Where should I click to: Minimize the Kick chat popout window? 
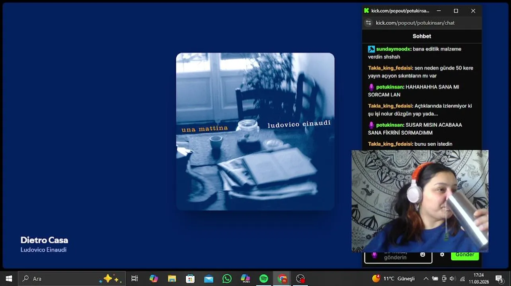pyautogui.click(x=439, y=11)
